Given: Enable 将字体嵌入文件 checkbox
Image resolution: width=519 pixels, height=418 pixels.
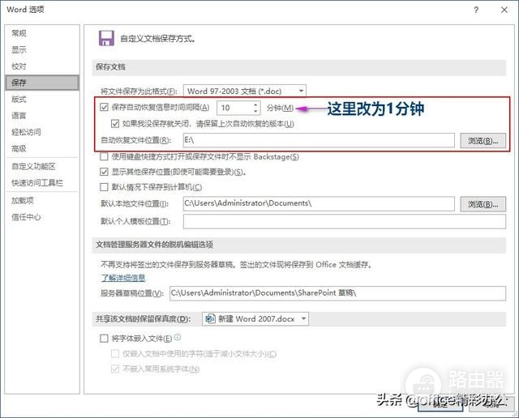Looking at the screenshot, I should pyautogui.click(x=104, y=339).
